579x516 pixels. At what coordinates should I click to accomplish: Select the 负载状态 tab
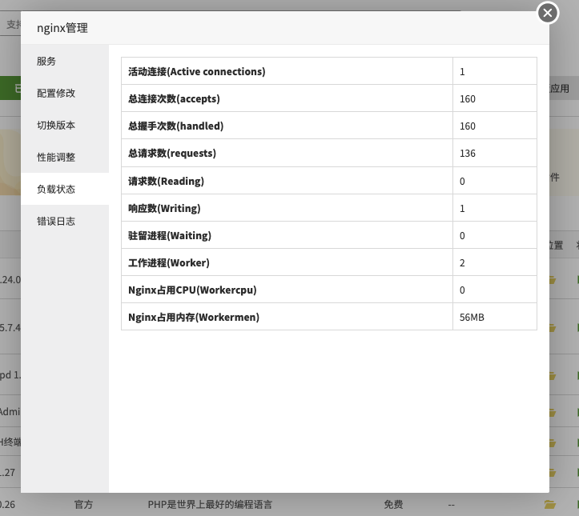(65, 189)
